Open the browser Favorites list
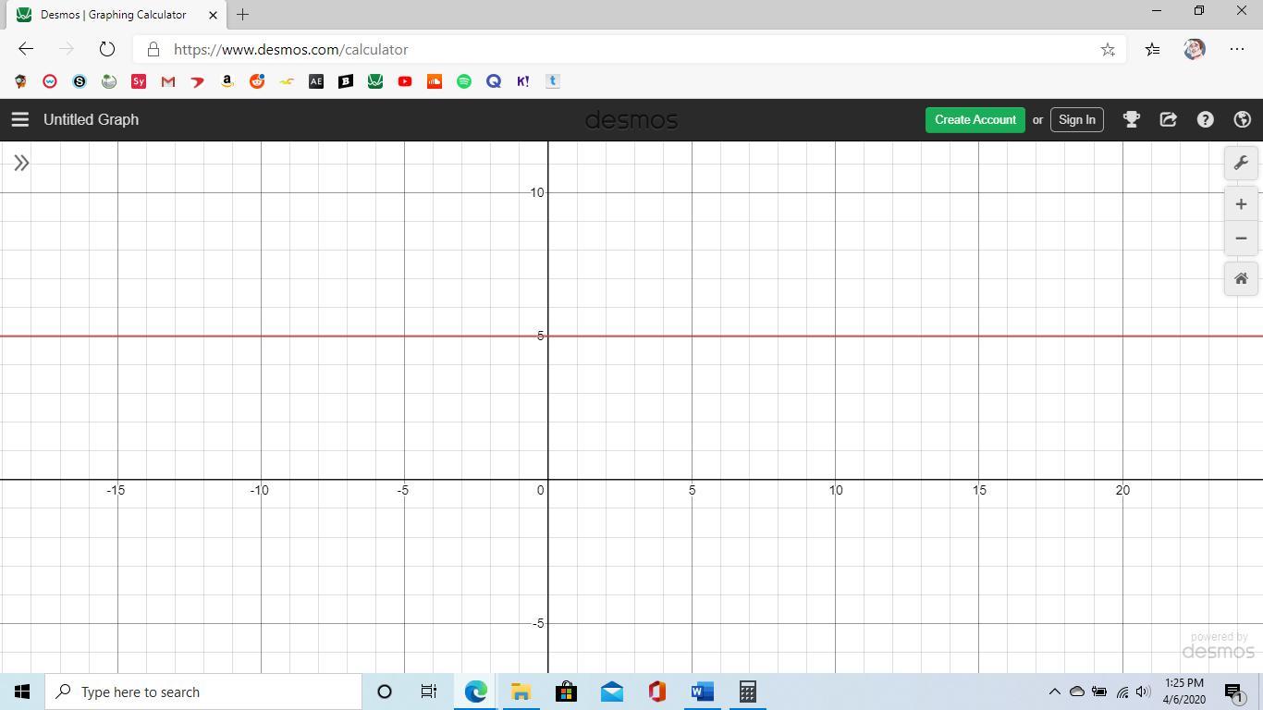1263x710 pixels. coord(1152,50)
